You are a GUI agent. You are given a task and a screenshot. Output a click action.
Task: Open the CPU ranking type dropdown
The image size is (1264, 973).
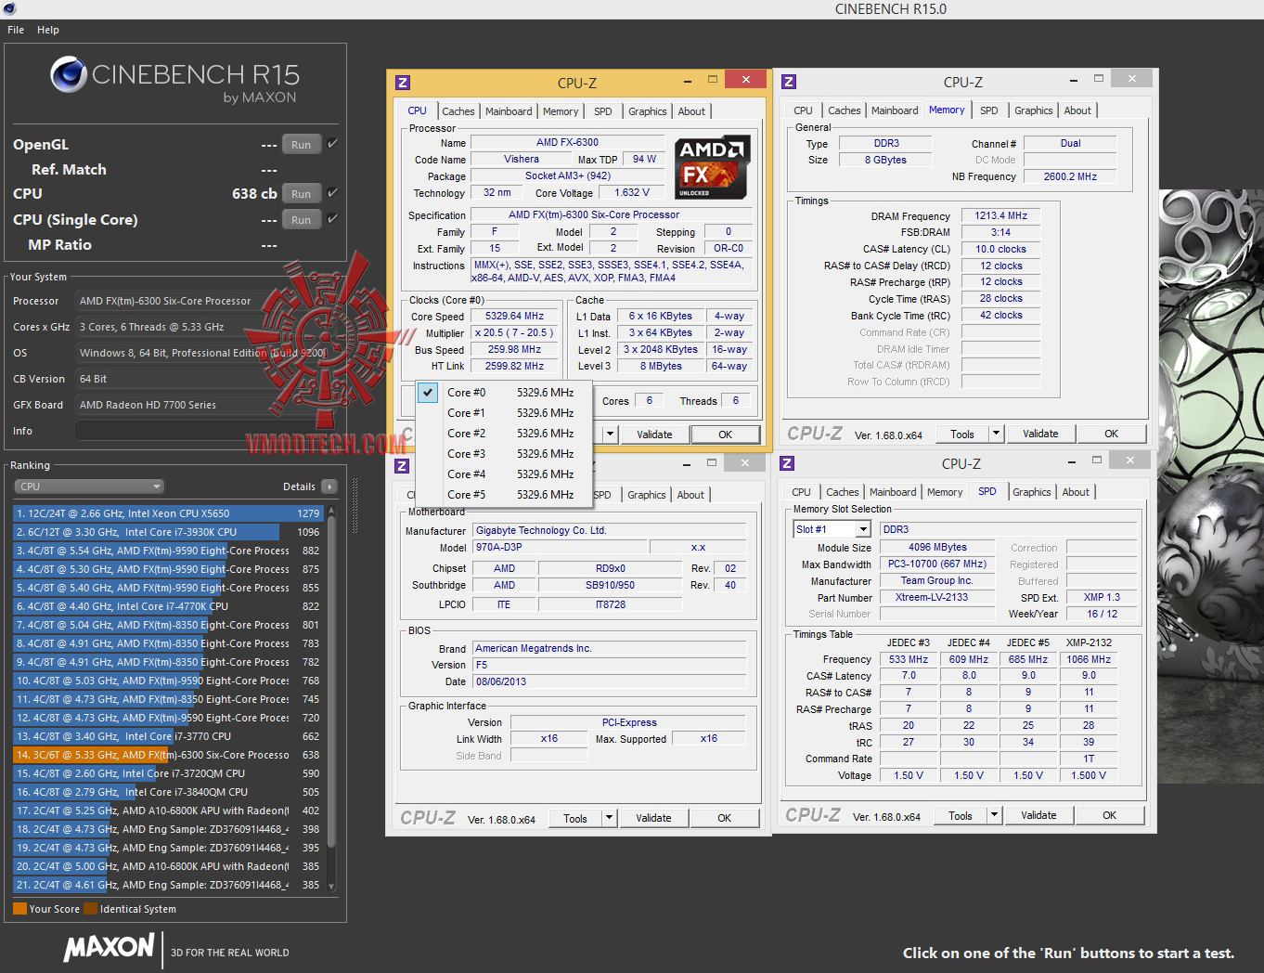point(89,486)
